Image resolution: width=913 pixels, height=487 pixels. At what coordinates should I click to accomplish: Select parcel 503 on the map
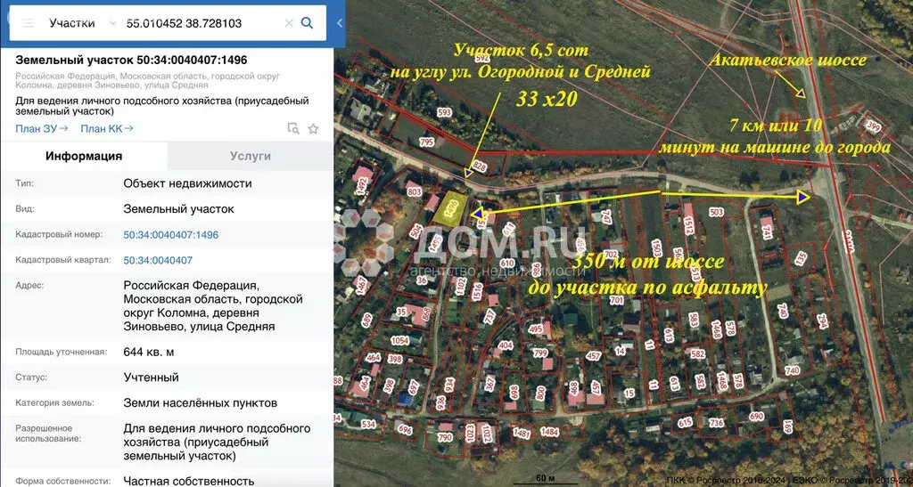716,213
